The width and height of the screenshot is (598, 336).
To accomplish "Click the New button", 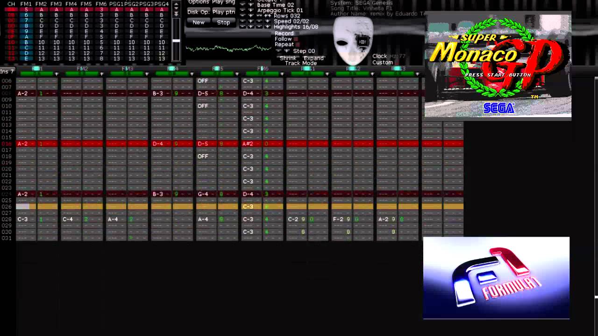I will [199, 22].
